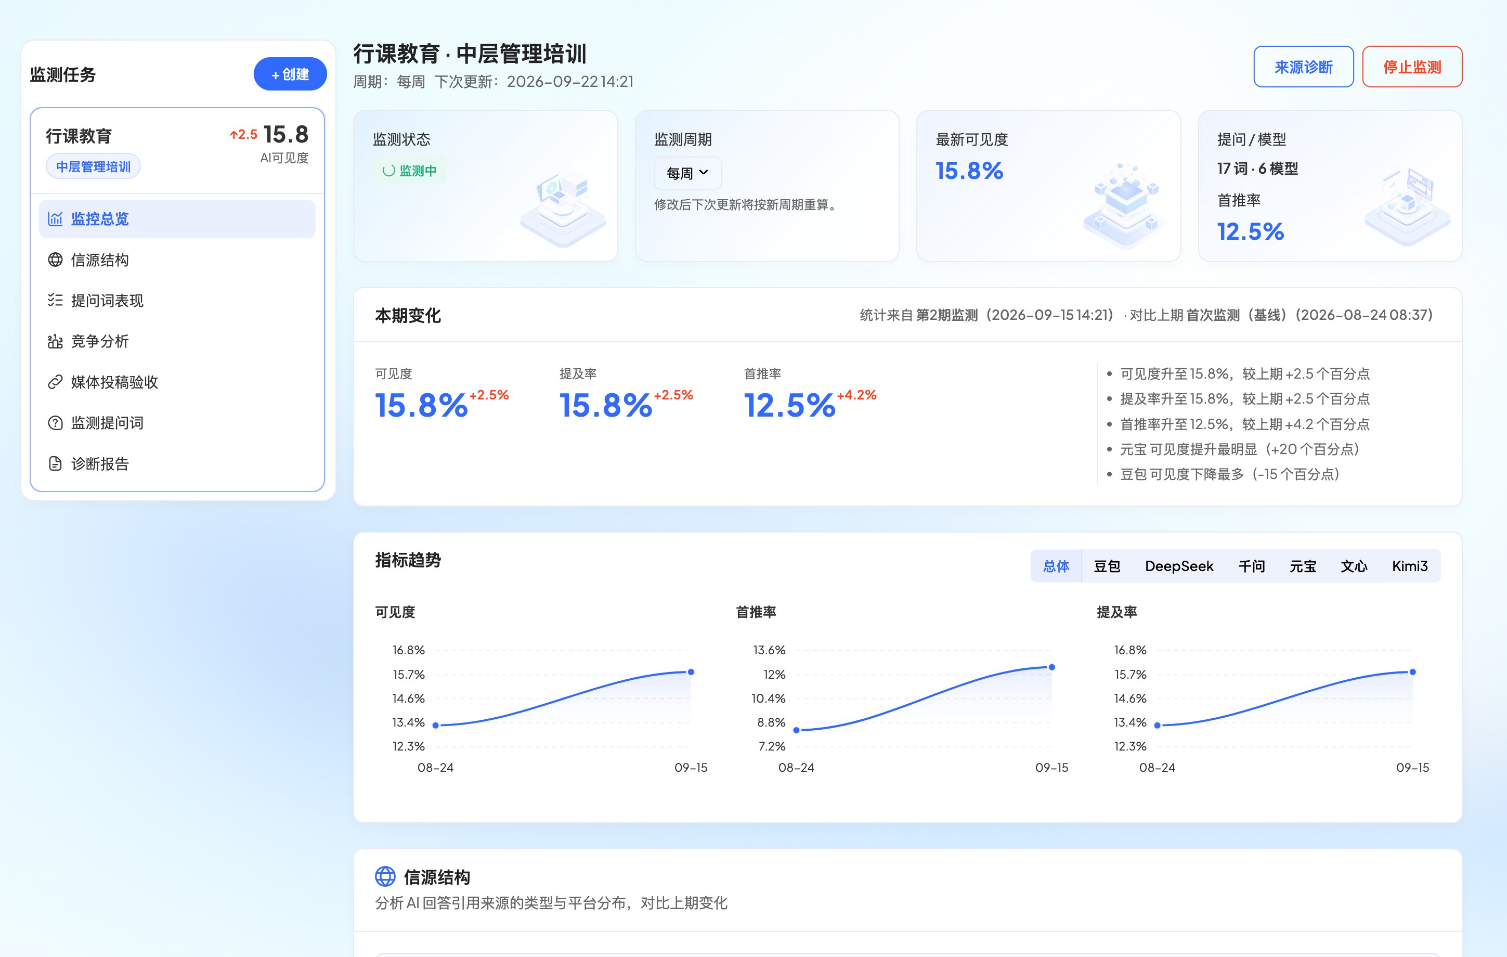
Task: Click the 监控总览 chart icon
Action: coord(55,219)
